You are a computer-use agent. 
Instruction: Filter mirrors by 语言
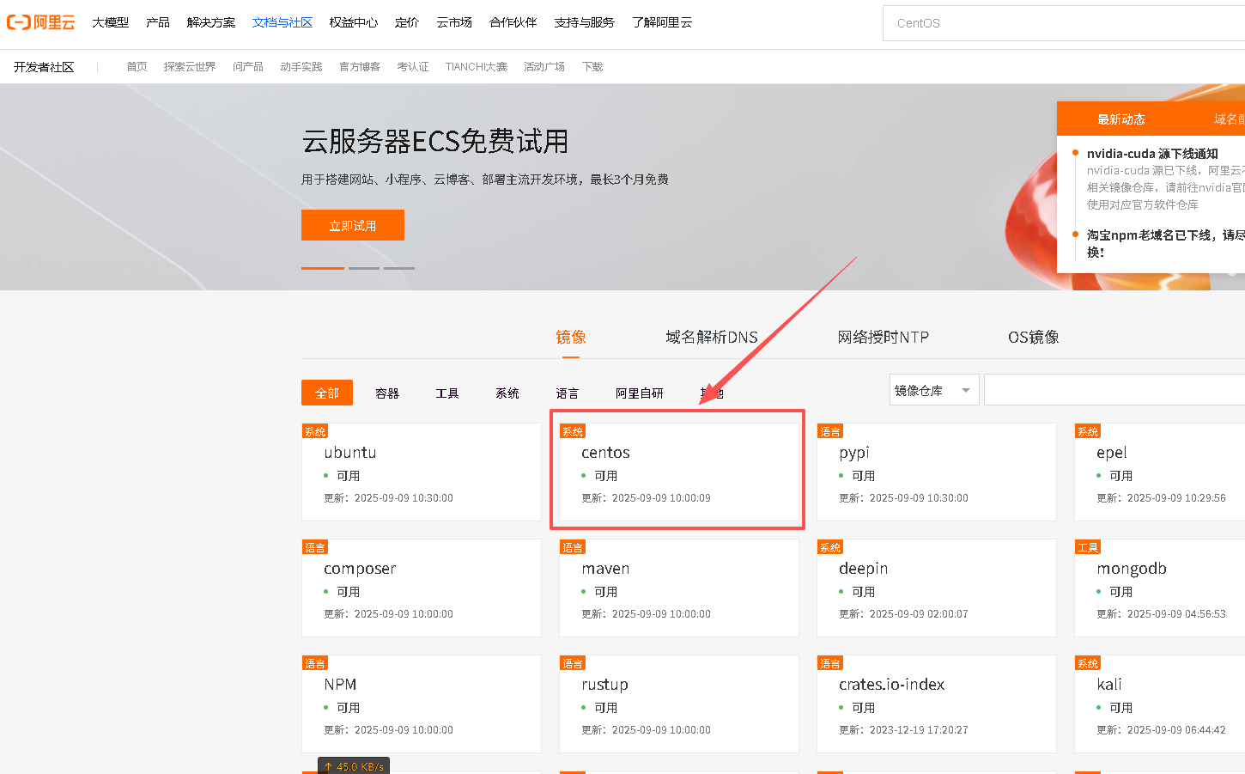coord(568,393)
